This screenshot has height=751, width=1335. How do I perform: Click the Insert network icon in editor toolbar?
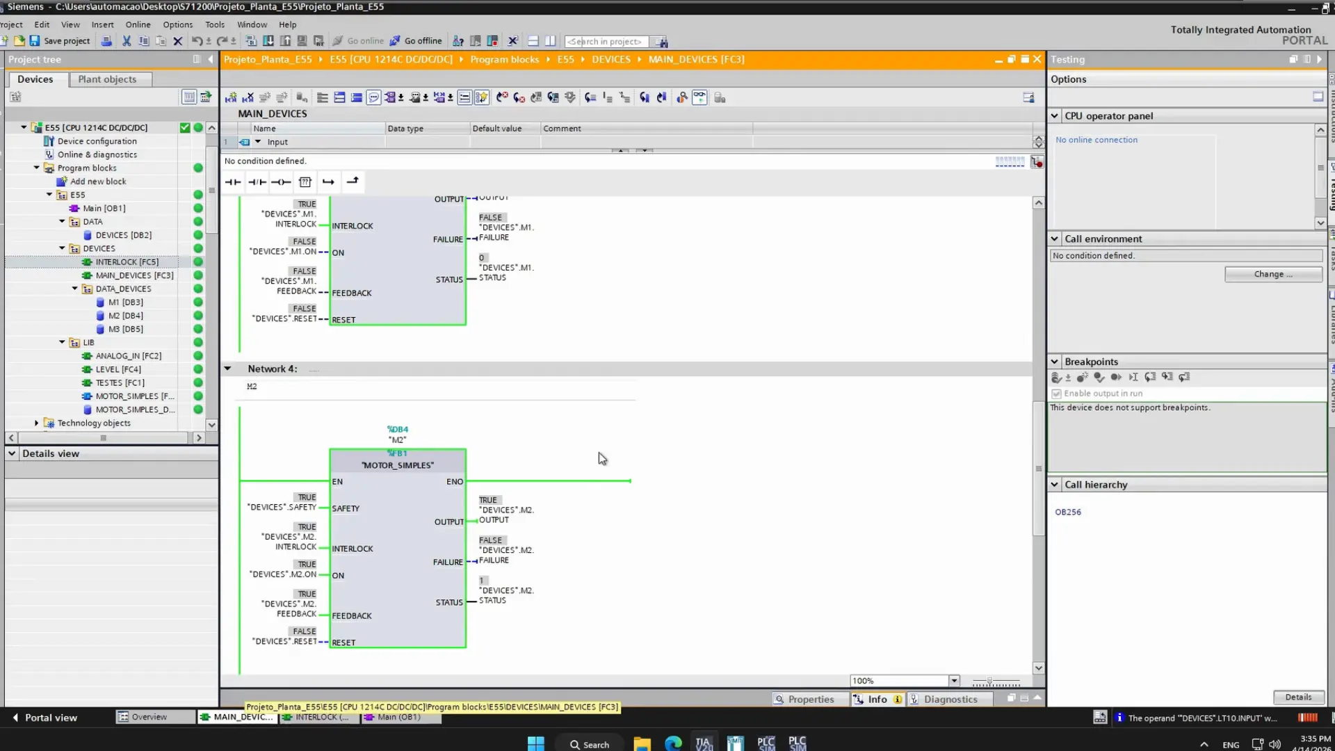point(231,98)
